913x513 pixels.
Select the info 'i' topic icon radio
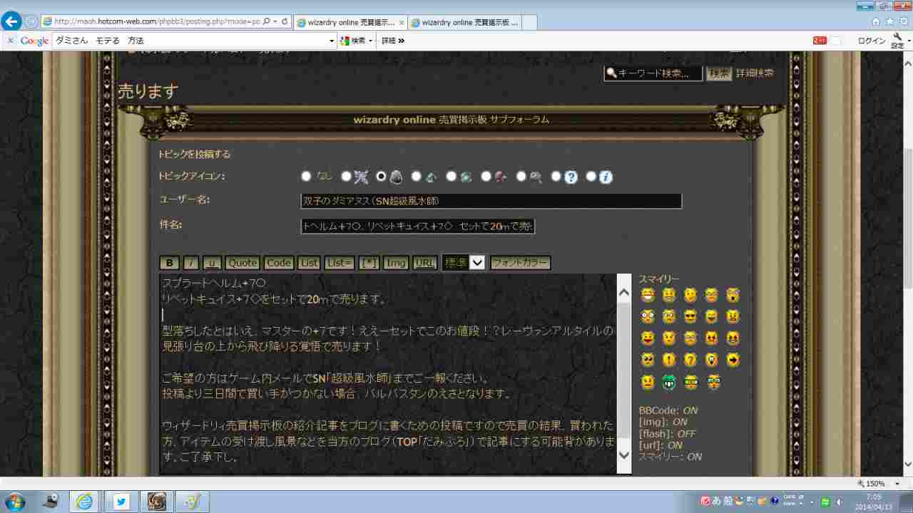point(591,176)
